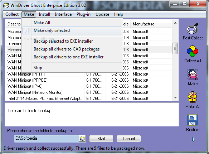209x154 pixels.
Task: Select the Intel 21140-Based PCI Fast Ethernet row
Action: 89,98
